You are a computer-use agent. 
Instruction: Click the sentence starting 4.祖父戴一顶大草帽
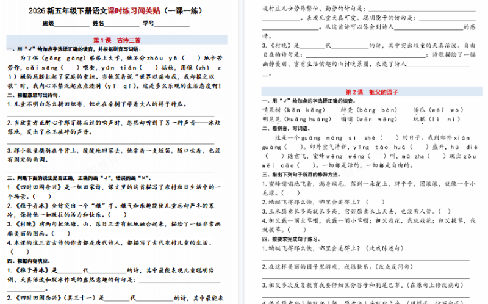369,225
